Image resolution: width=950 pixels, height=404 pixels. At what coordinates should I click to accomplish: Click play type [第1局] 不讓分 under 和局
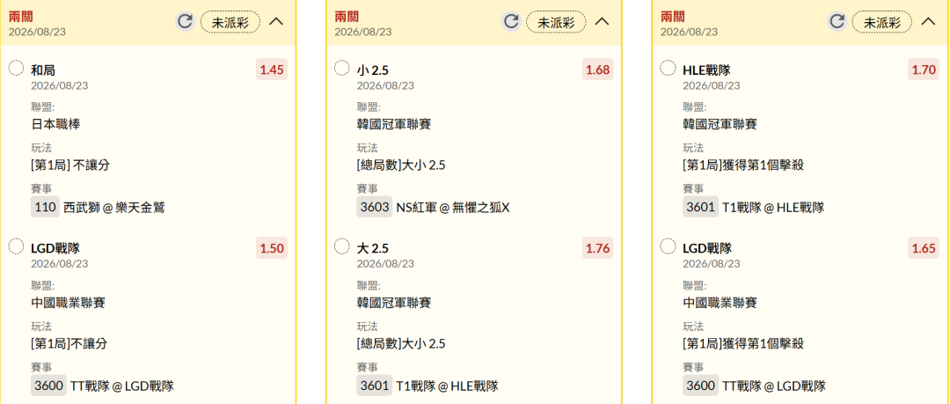[70, 165]
